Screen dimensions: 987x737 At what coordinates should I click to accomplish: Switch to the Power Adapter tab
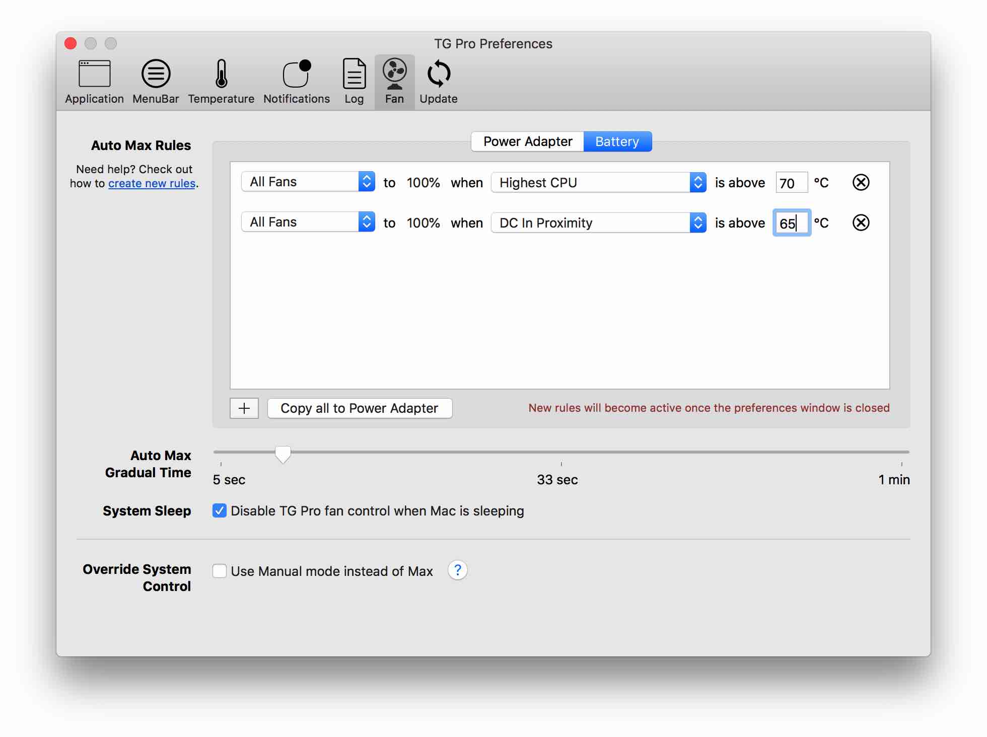click(x=527, y=141)
